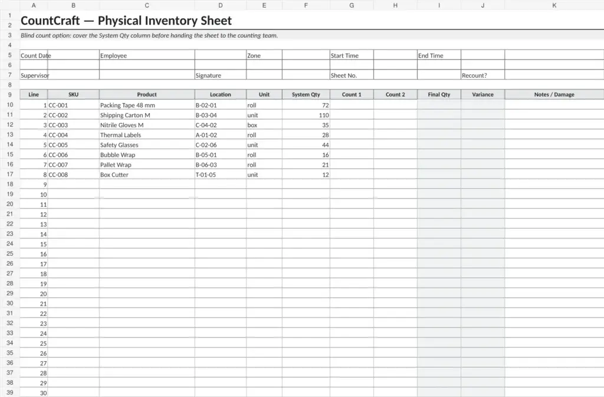
Task: Click the blind count option note
Action: click(311, 35)
